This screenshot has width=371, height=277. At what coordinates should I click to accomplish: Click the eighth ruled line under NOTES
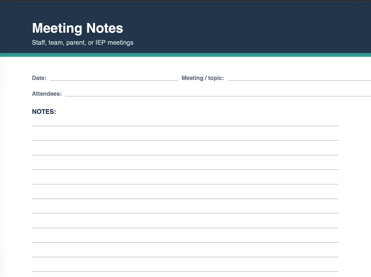click(185, 228)
